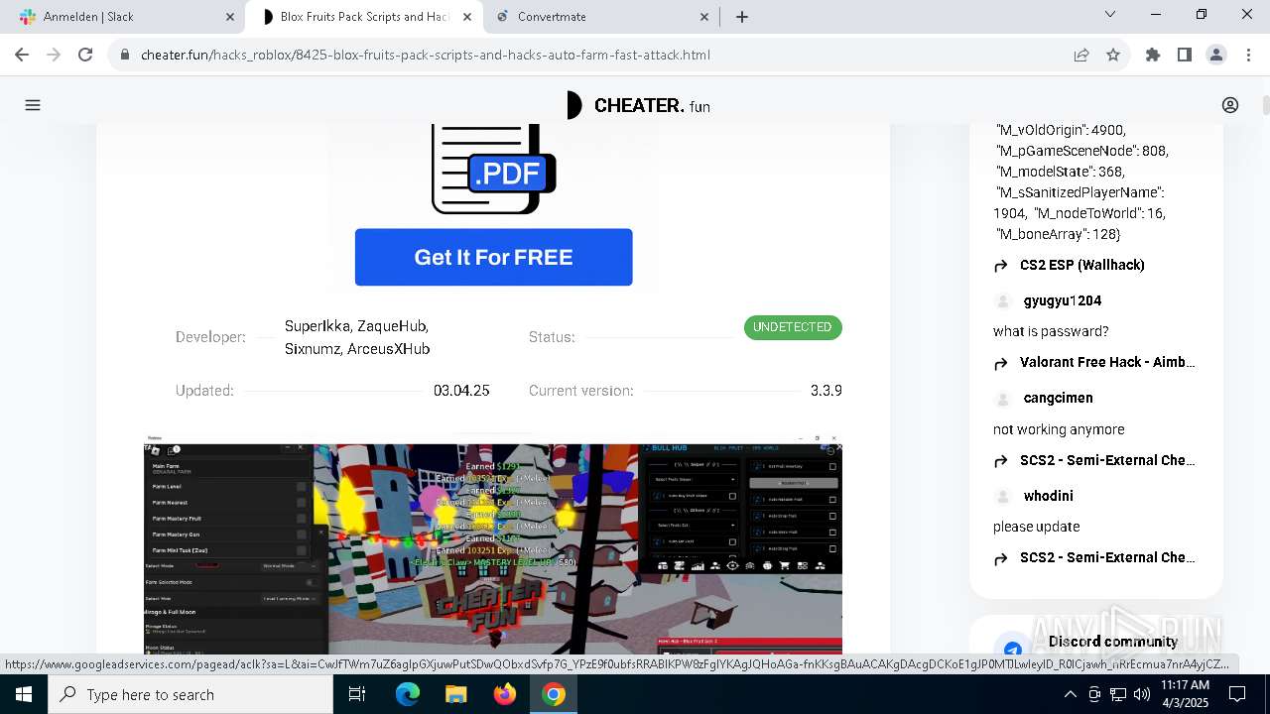
Task: Click the Get It For FREE button
Action: click(x=493, y=257)
